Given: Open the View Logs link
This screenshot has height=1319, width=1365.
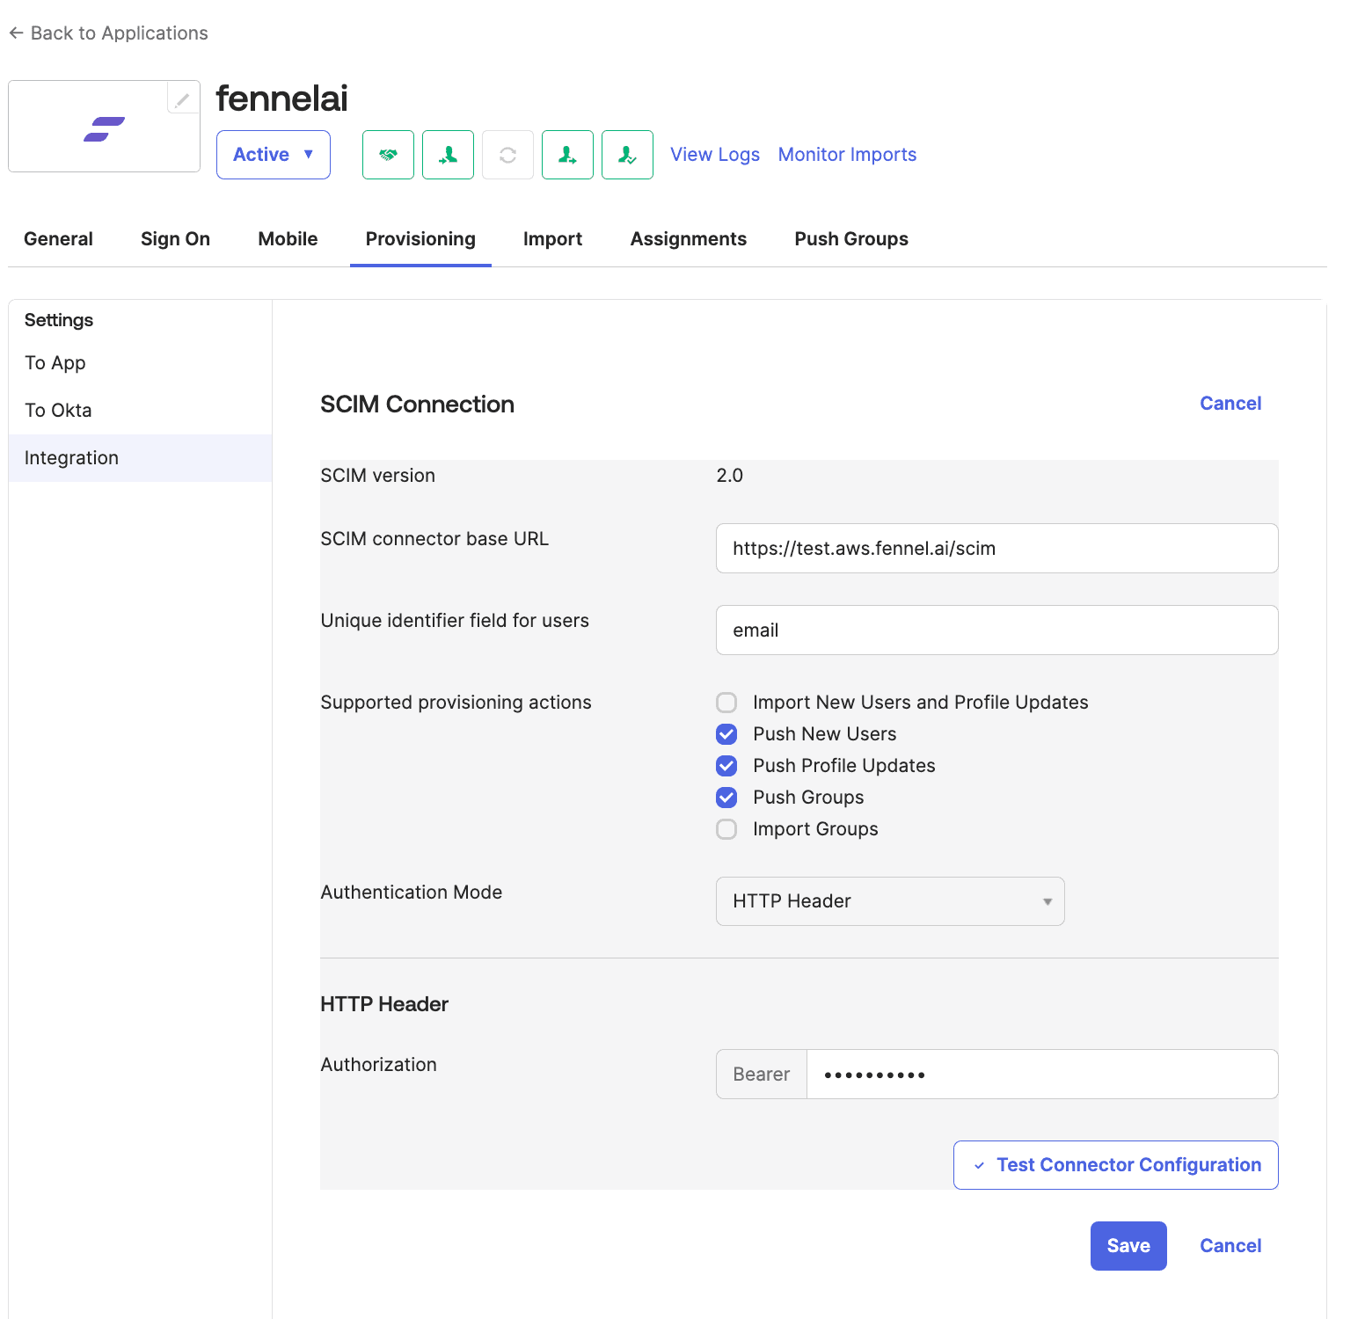Looking at the screenshot, I should pyautogui.click(x=715, y=155).
